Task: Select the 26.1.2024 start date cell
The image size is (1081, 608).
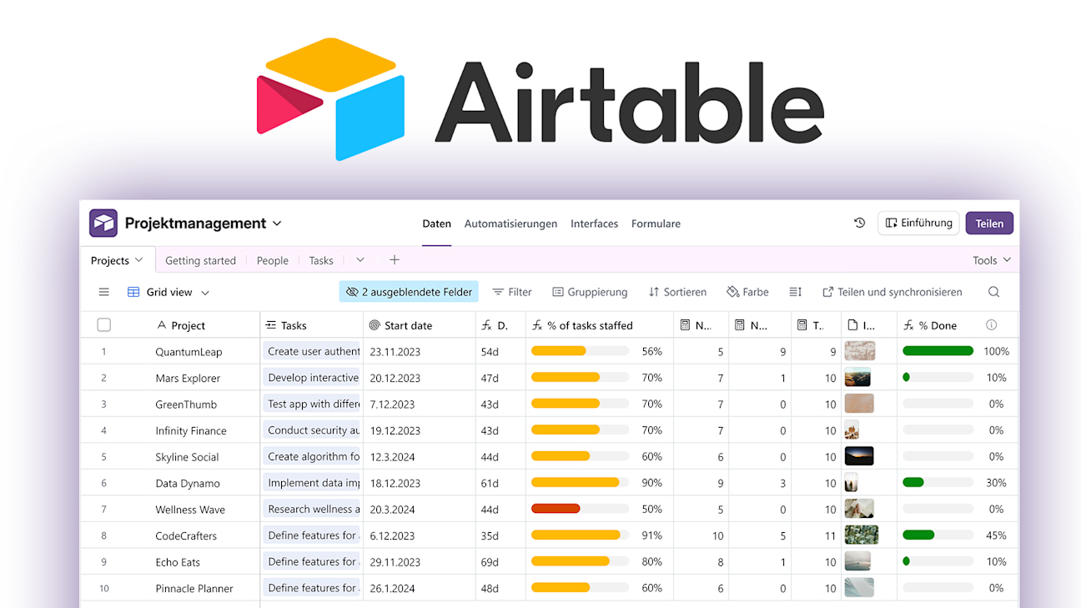Action: pos(420,588)
